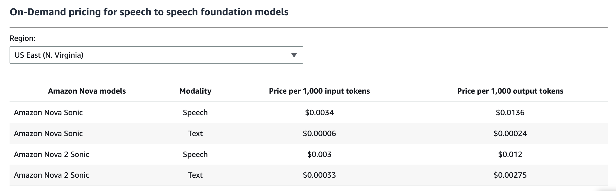Select the $0.0136 output price cell

pos(510,112)
